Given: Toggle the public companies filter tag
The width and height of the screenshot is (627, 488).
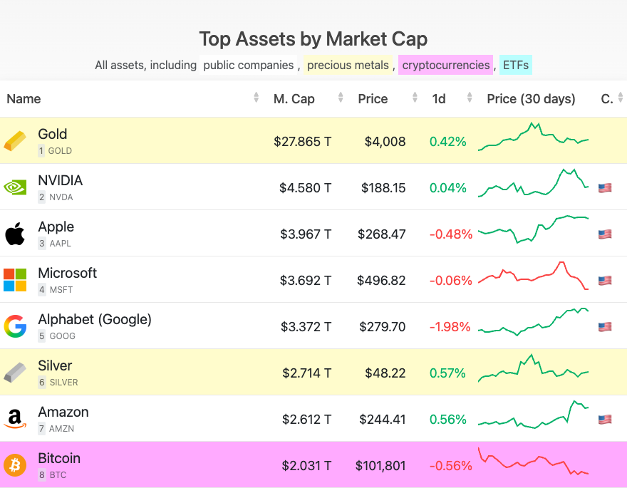Looking at the screenshot, I should click(248, 65).
